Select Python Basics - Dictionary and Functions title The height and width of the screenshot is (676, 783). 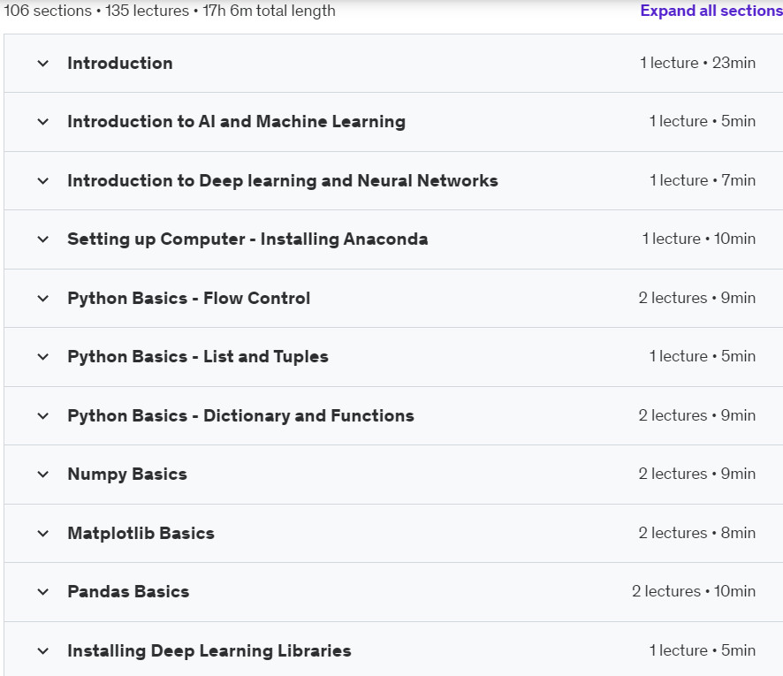point(240,416)
